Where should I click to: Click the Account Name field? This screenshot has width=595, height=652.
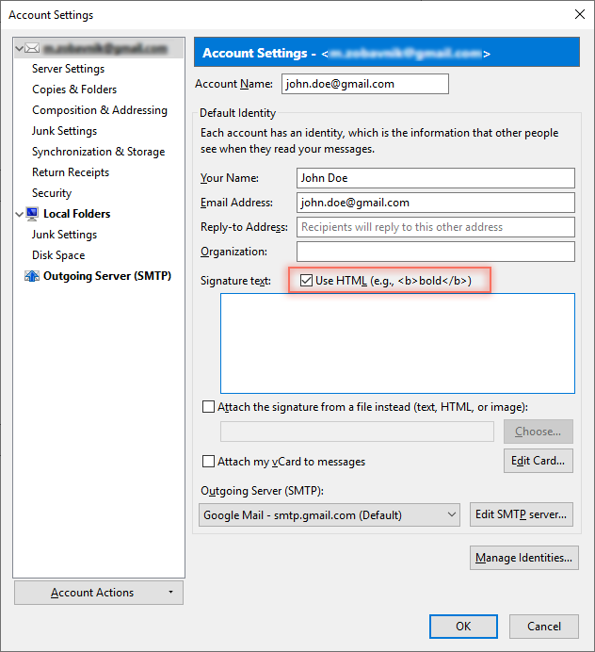click(x=365, y=84)
